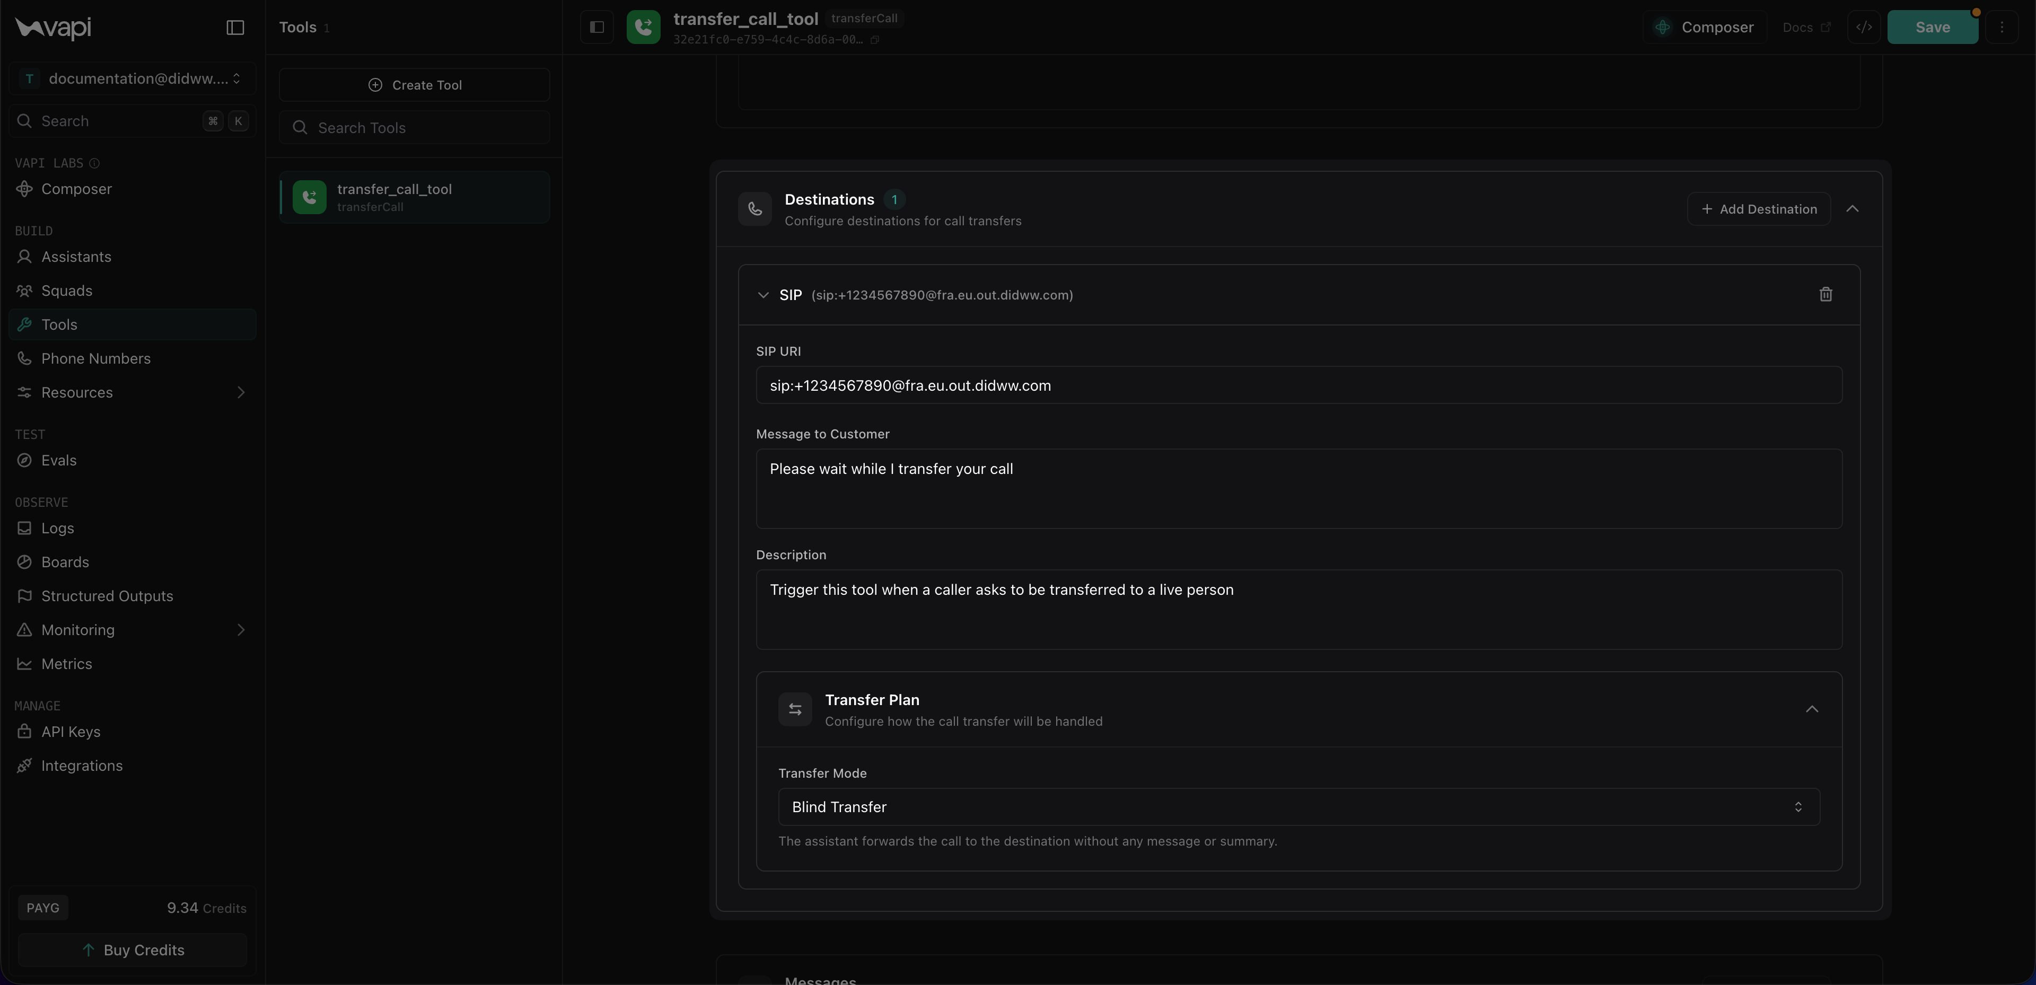The height and width of the screenshot is (985, 2036).
Task: Toggle the tools list panel icon
Action: click(596, 27)
